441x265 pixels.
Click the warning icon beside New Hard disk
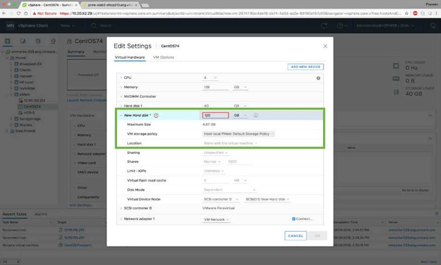156,115
